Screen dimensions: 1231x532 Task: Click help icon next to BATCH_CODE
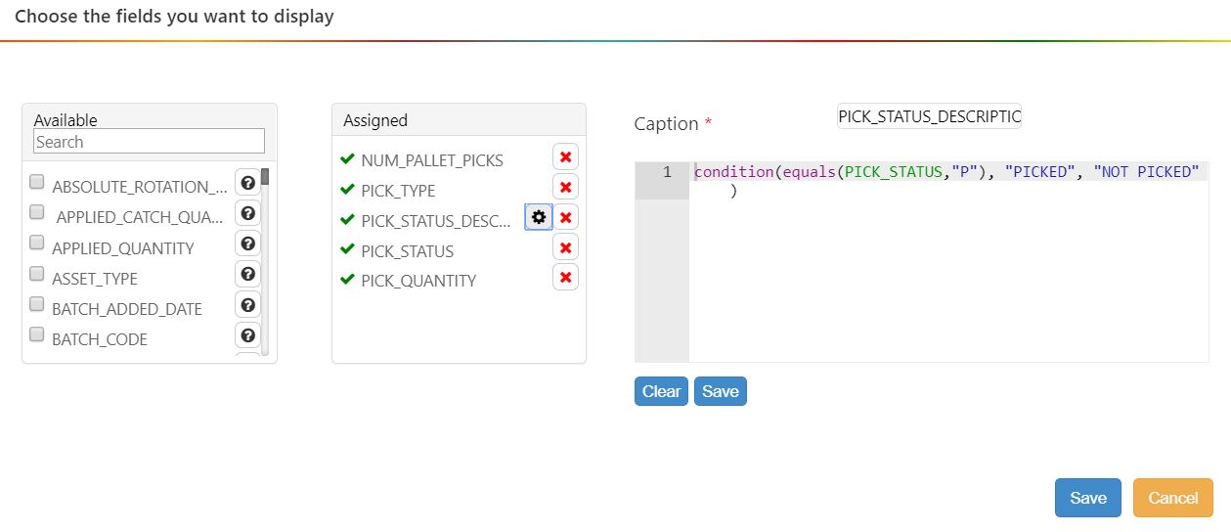coord(248,335)
